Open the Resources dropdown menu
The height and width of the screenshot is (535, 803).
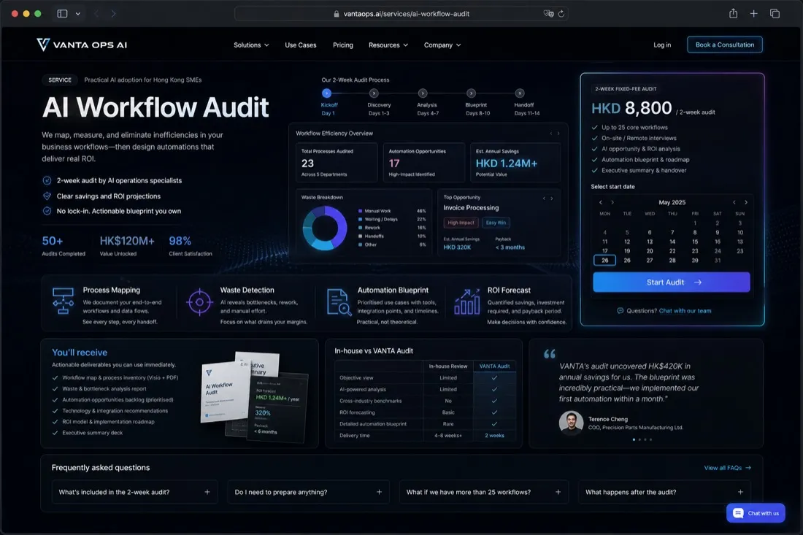388,45
